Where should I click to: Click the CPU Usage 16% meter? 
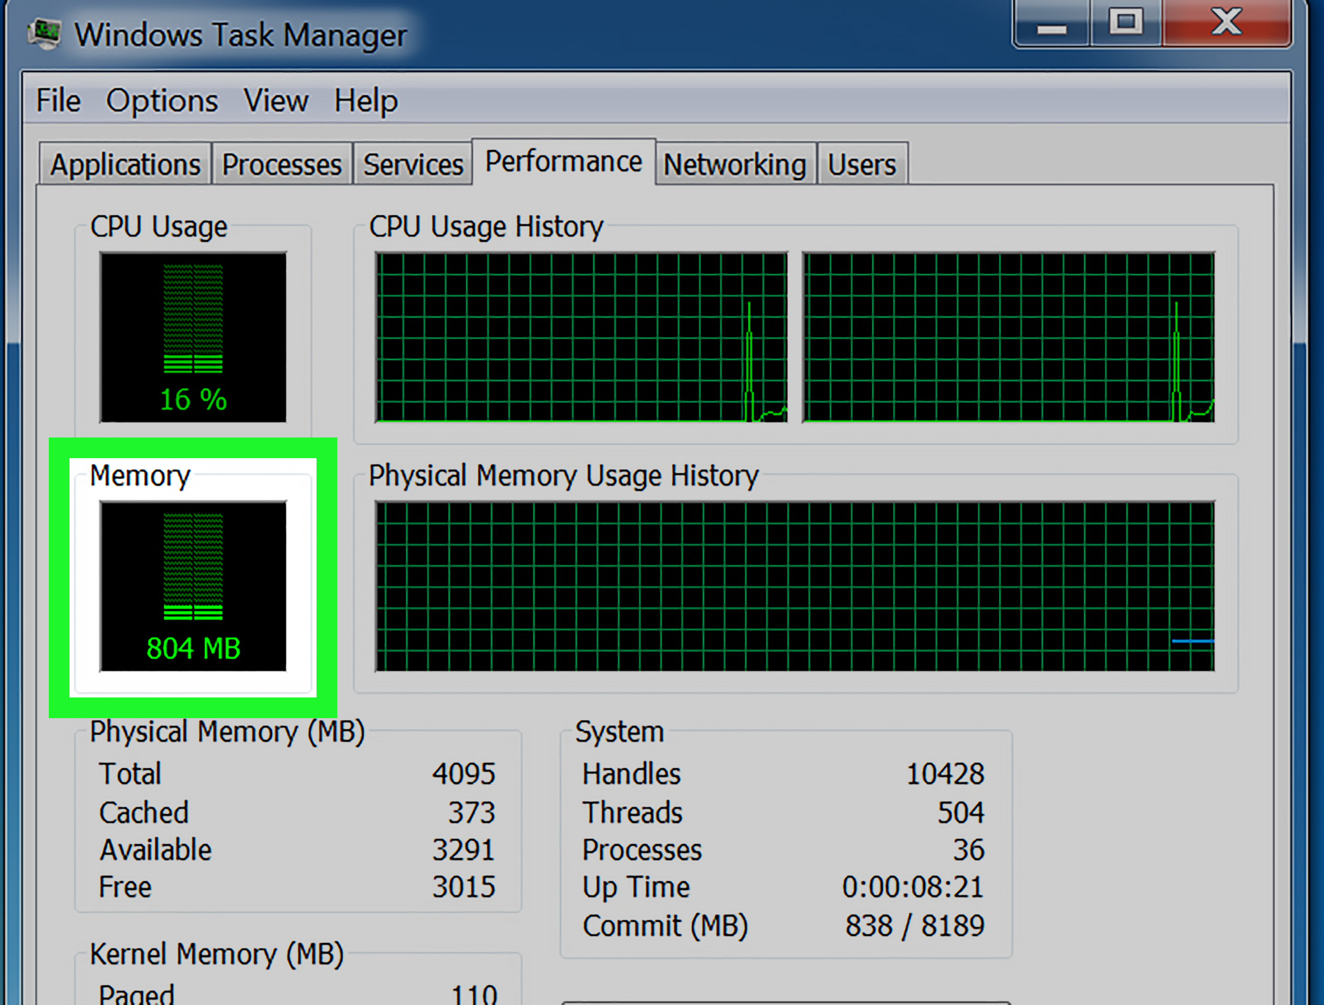(x=193, y=337)
